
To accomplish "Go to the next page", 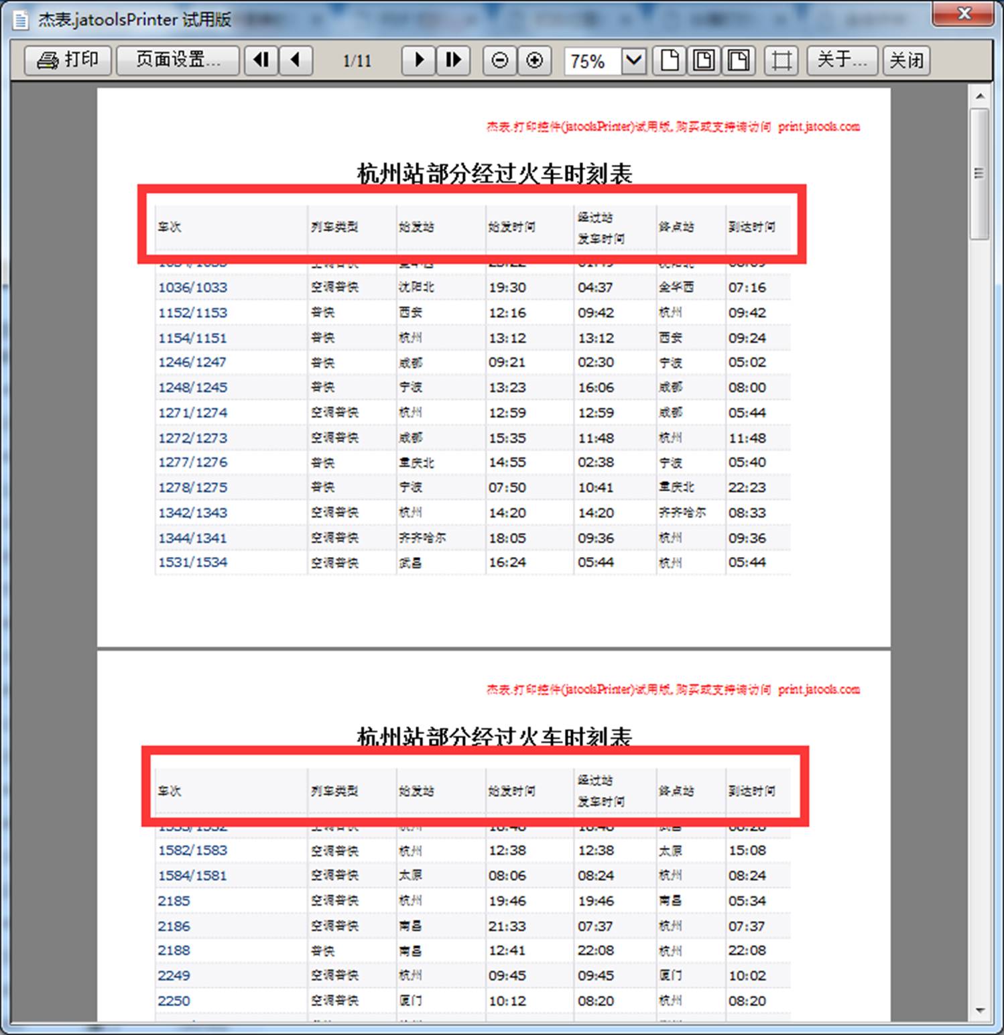I will point(418,60).
